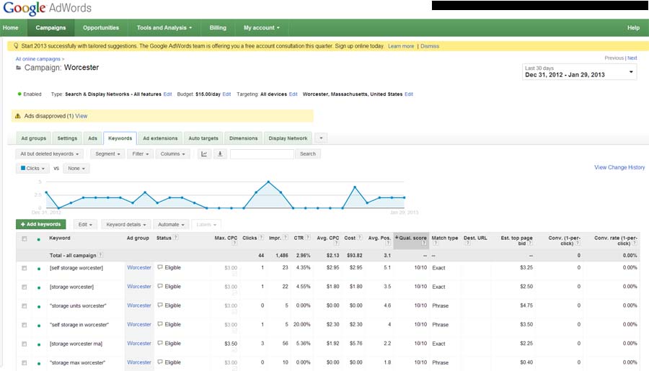The width and height of the screenshot is (649, 371).
Task: Click the Cost column help icon
Action: [x=360, y=238]
